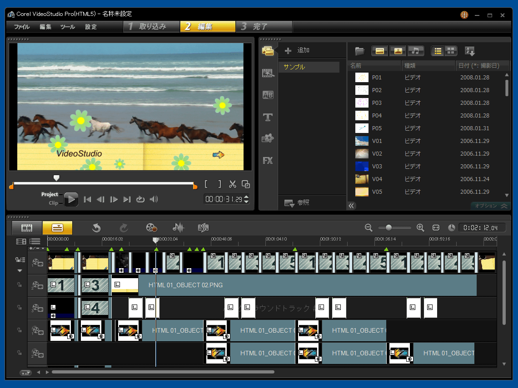Click the orange trim-end marker

195,186
